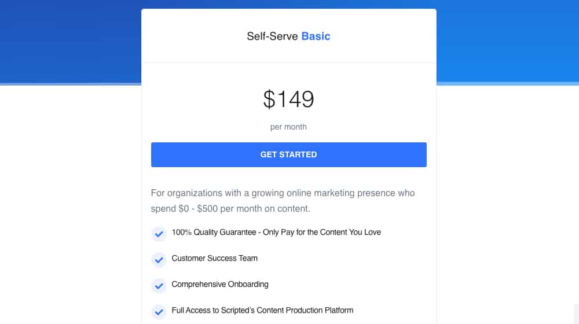Select the checkmark icon next to Customer Success Team
The width and height of the screenshot is (579, 324).
click(x=159, y=260)
